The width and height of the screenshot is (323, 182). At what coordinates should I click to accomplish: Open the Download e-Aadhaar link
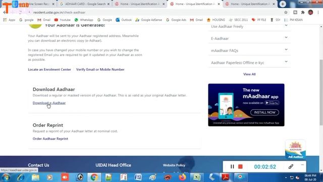(49, 103)
